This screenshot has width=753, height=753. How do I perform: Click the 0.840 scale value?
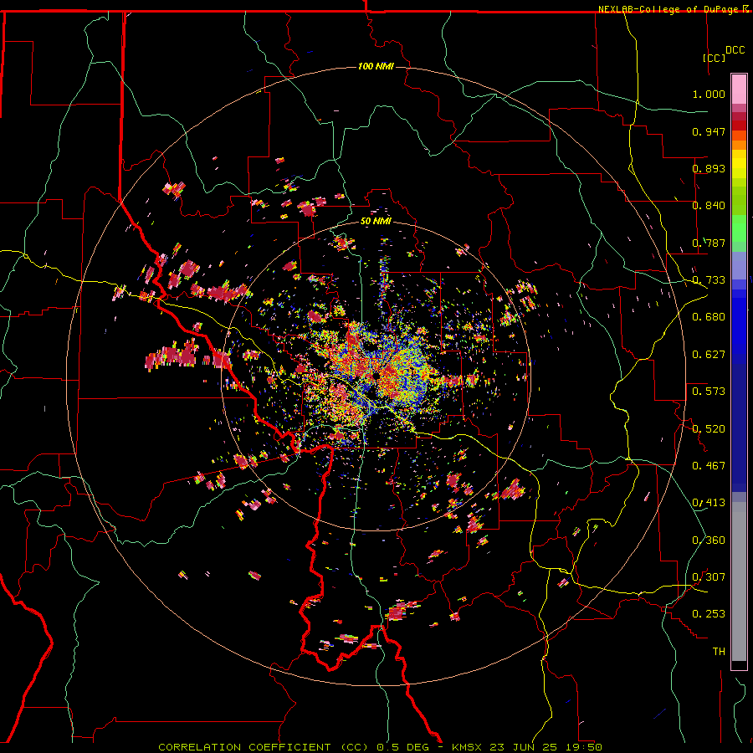(709, 206)
